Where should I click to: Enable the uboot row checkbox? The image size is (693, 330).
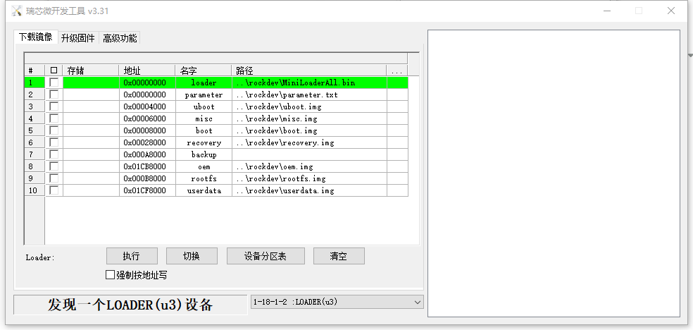click(x=54, y=106)
